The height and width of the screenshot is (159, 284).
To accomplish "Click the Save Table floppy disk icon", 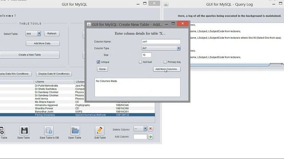I will 24,131.
